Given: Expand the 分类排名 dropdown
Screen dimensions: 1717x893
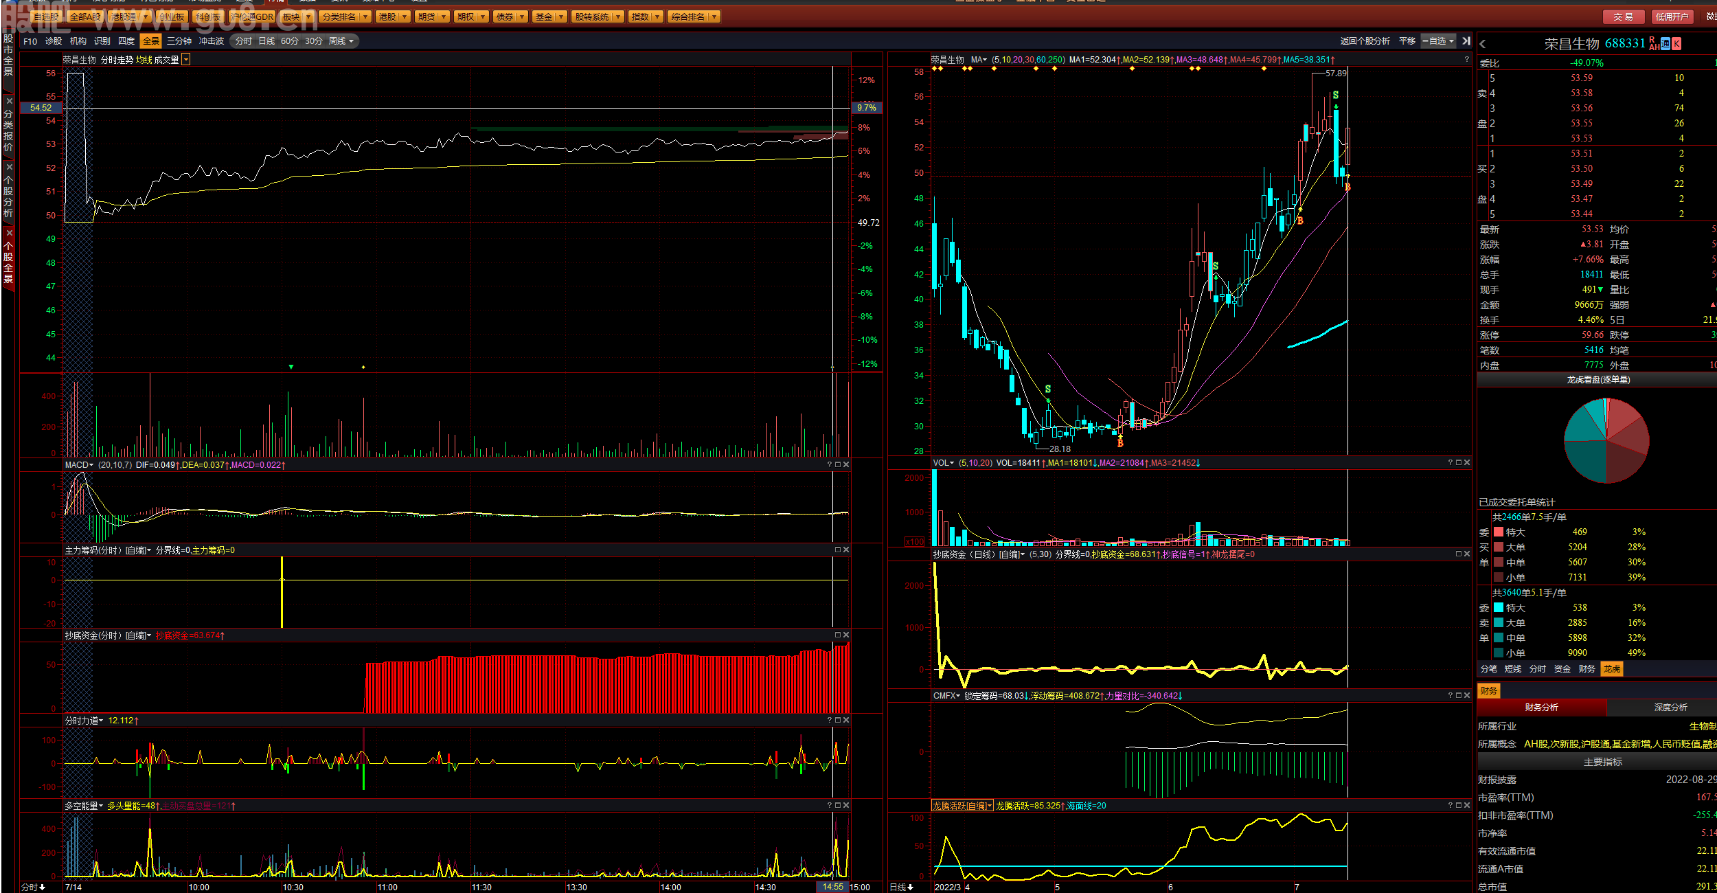Looking at the screenshot, I should [x=365, y=16].
